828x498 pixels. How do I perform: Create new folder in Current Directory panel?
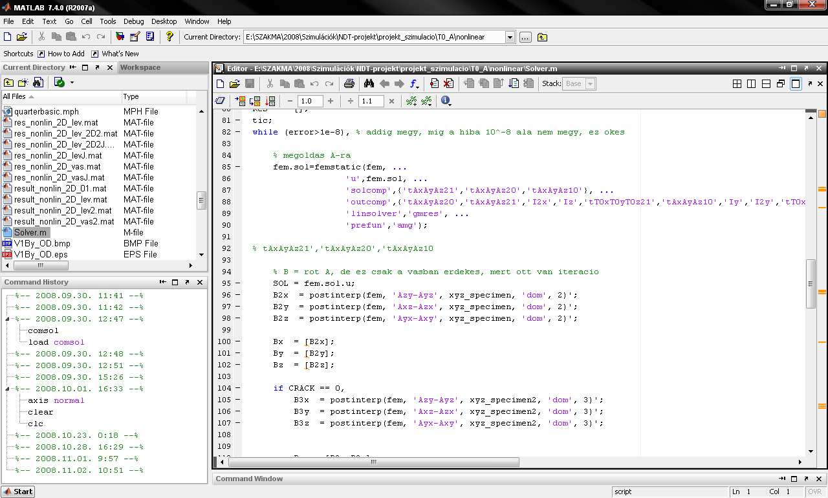(23, 82)
